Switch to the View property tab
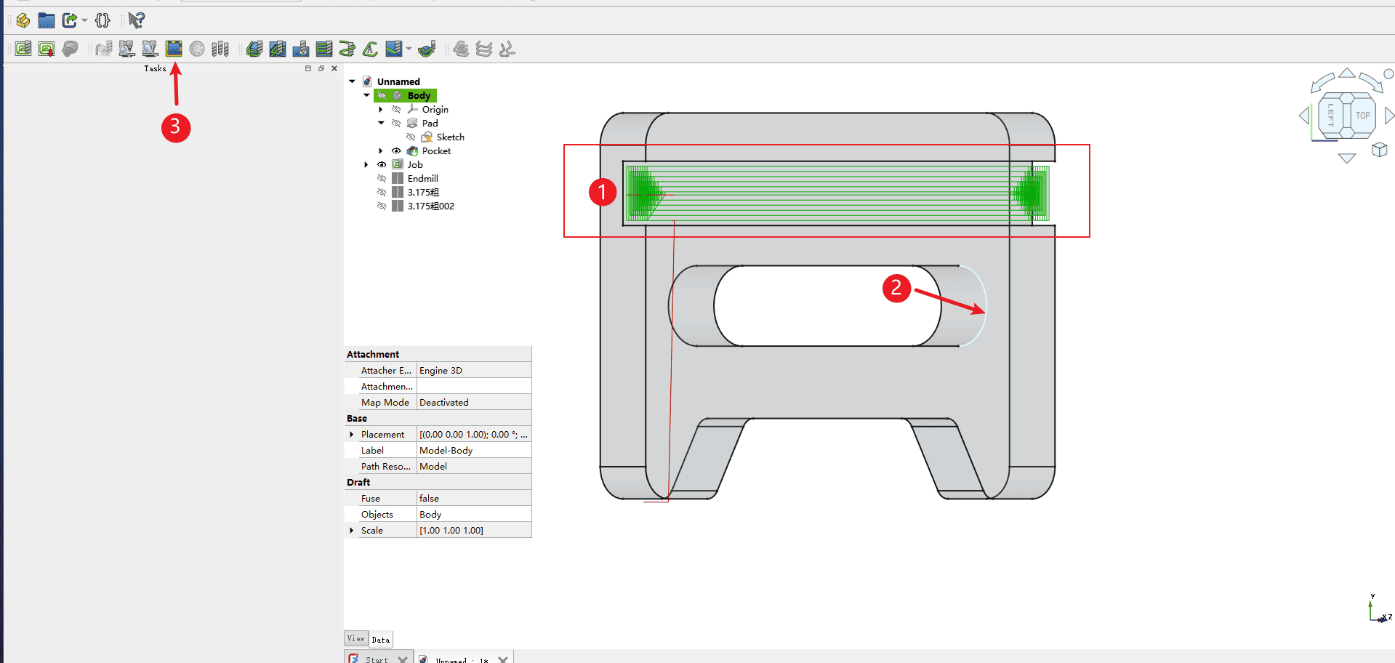This screenshot has width=1395, height=663. pos(355,639)
